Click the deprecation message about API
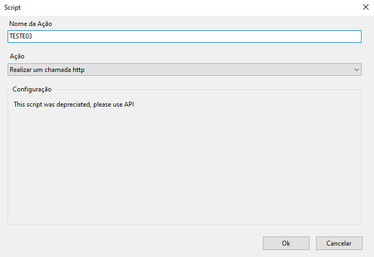The image size is (374, 257). click(x=74, y=104)
